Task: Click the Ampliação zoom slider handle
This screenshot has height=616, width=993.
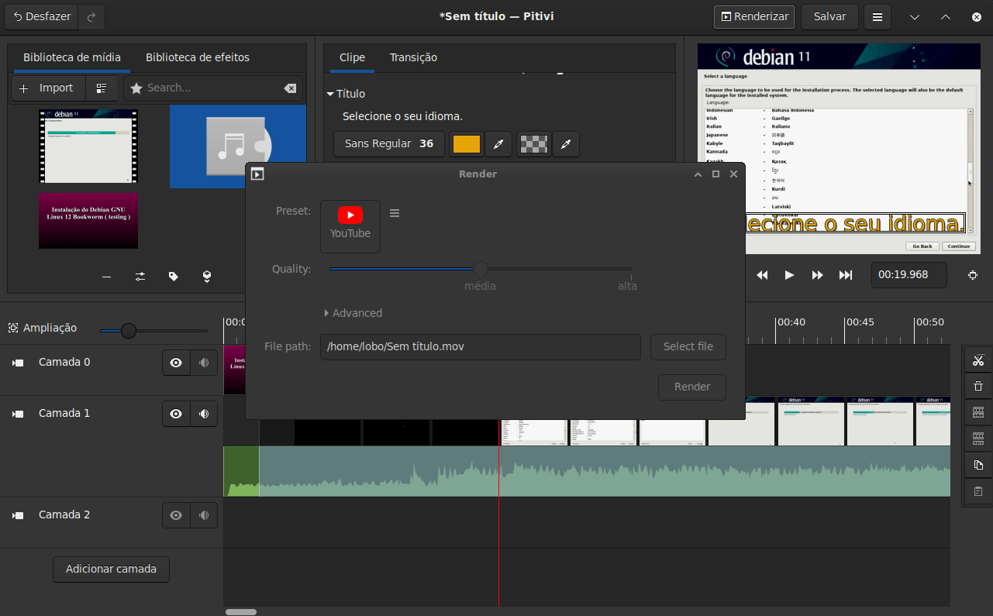Action: coord(129,331)
